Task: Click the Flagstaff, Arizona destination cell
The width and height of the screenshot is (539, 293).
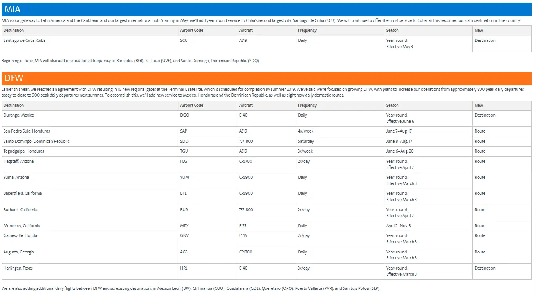Action: pos(19,162)
